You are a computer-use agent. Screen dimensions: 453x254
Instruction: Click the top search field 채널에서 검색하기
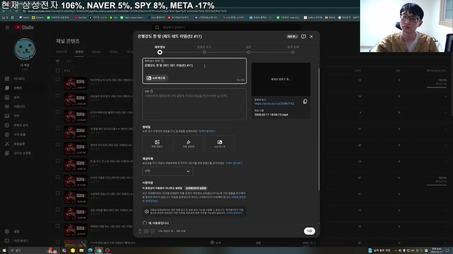(x=226, y=28)
